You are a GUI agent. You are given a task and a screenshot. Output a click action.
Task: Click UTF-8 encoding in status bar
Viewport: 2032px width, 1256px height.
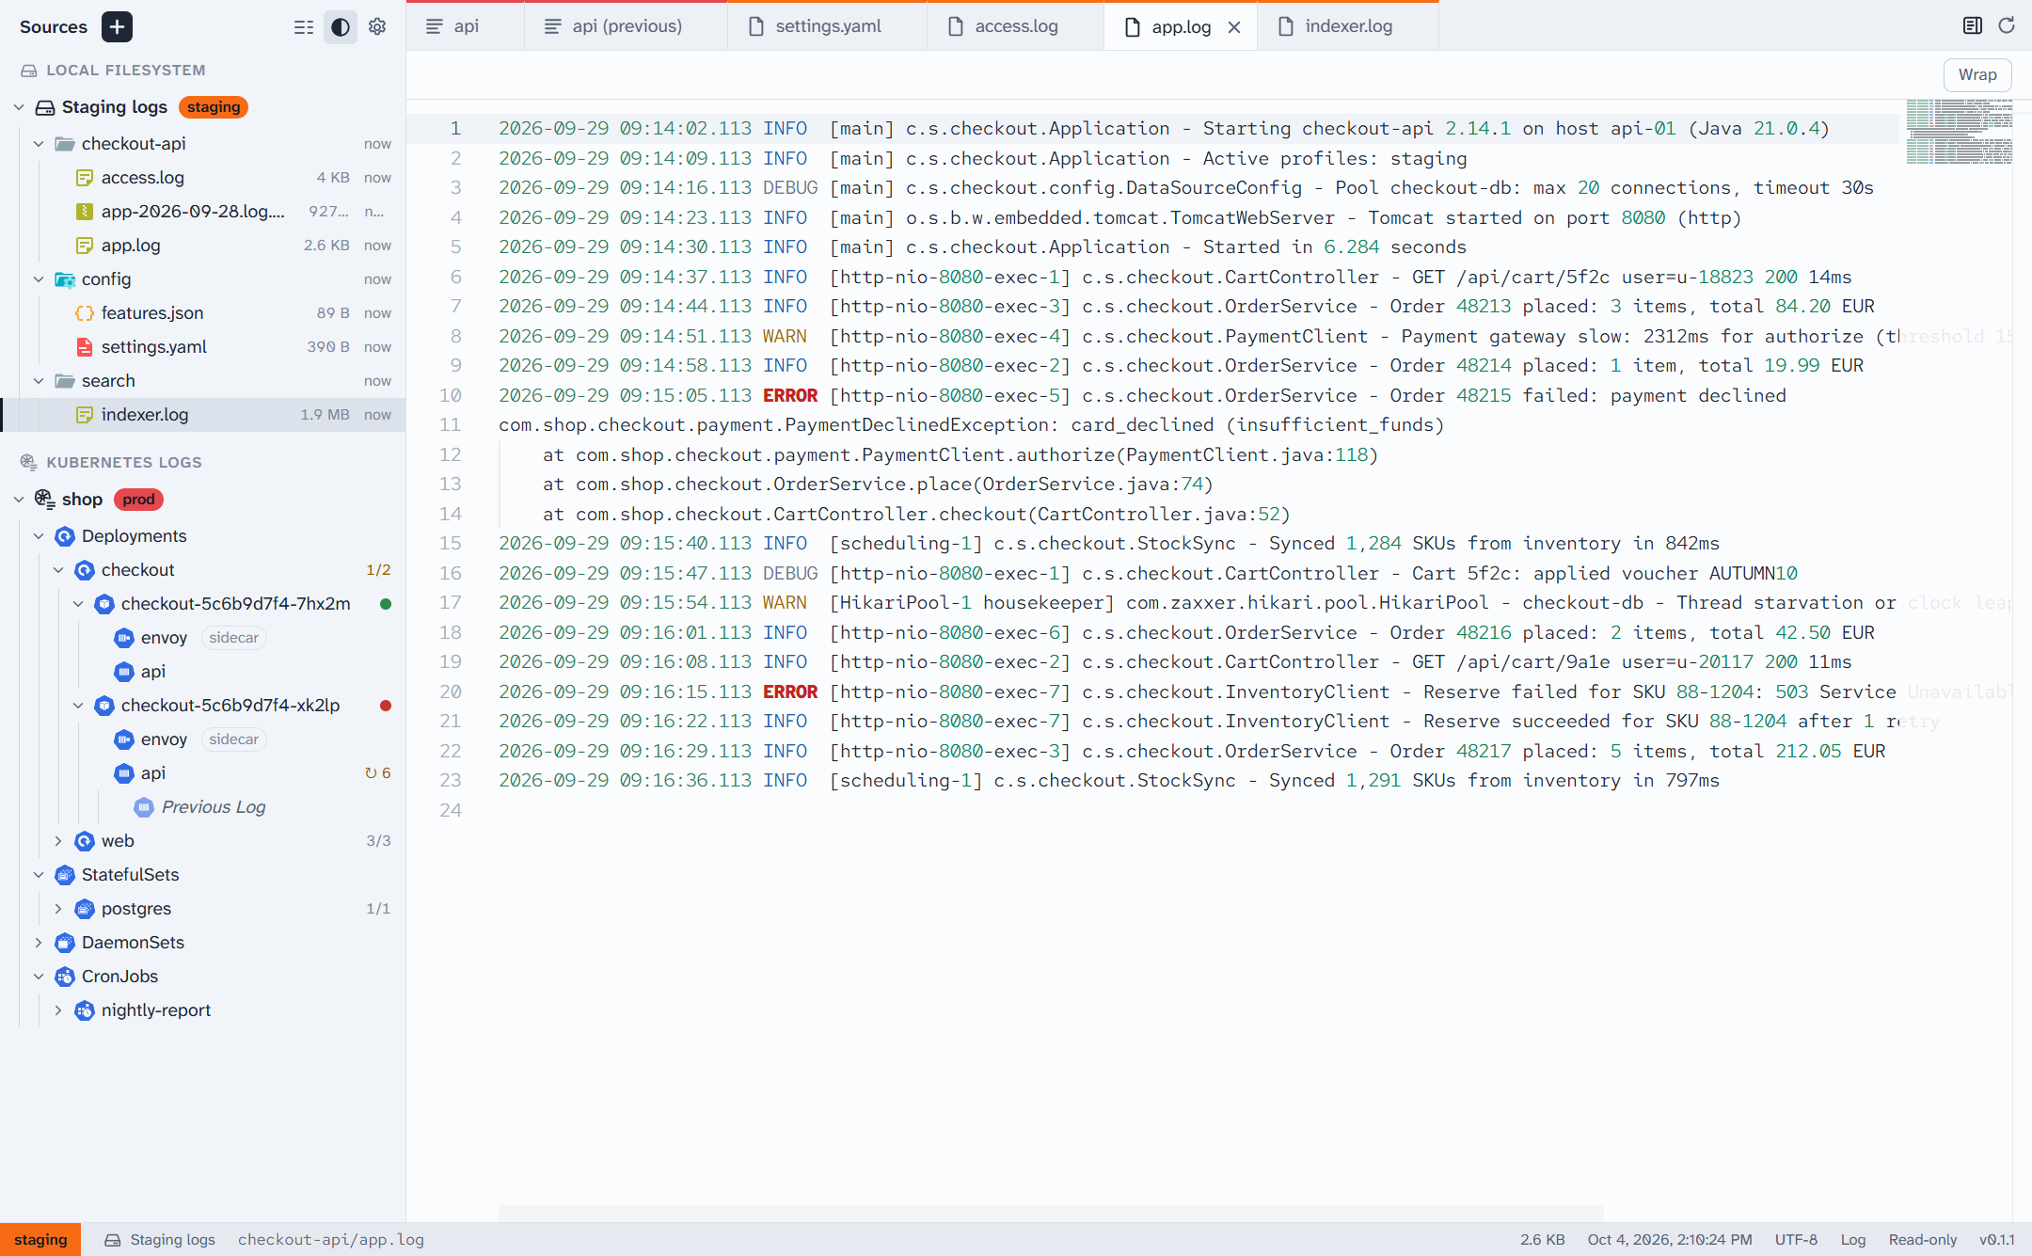[1796, 1240]
